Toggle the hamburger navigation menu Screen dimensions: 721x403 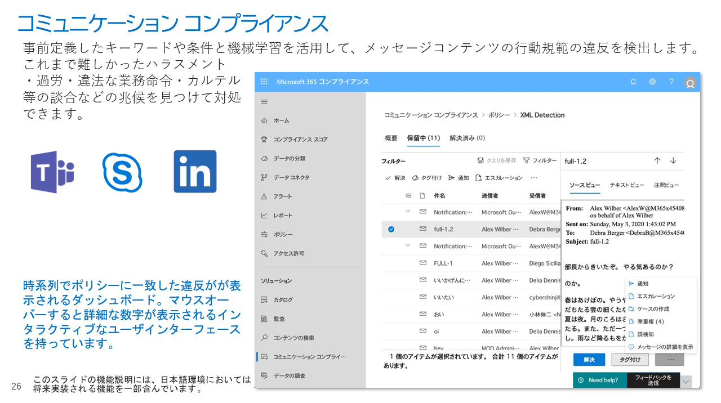click(x=264, y=102)
